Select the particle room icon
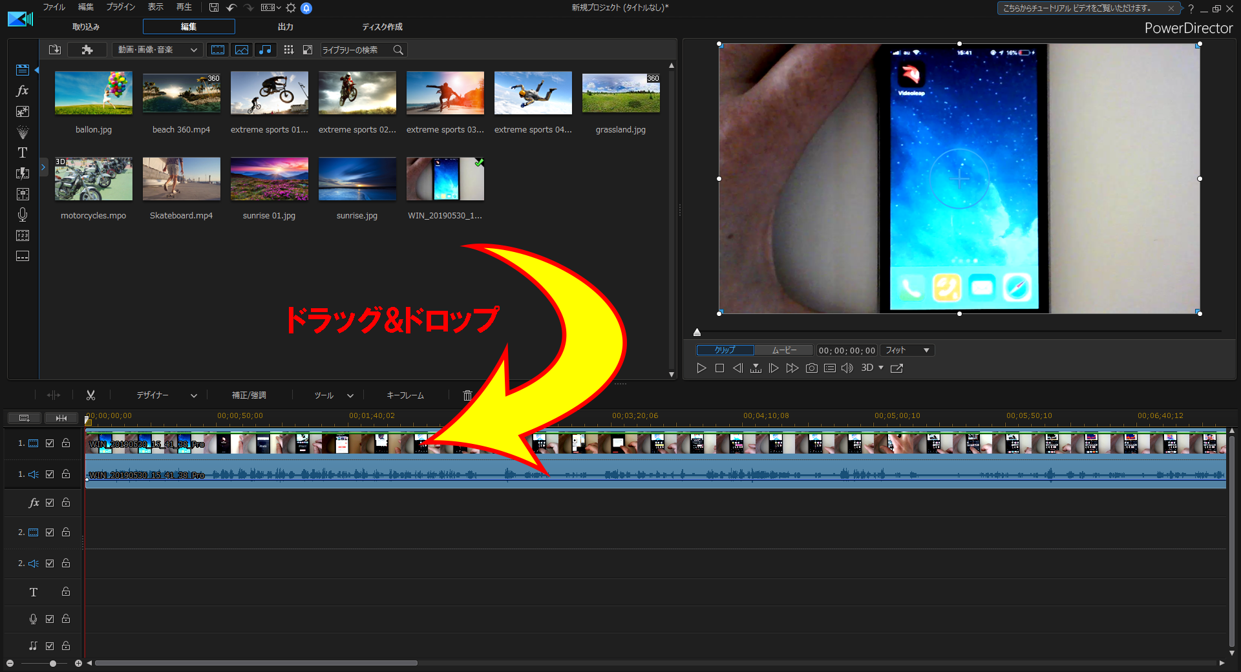 [x=22, y=132]
